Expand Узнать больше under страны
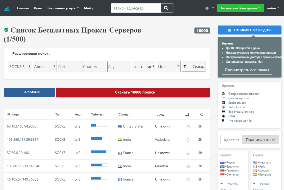The width and height of the screenshot is (284, 190). point(229,186)
